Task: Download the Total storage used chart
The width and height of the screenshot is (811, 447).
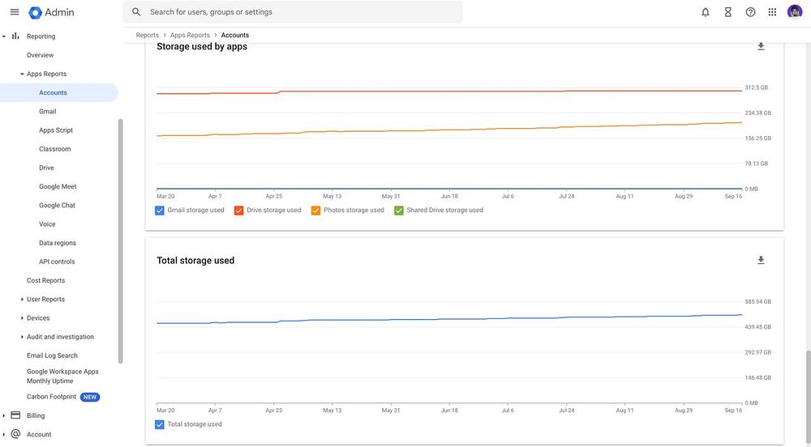Action: tap(761, 261)
